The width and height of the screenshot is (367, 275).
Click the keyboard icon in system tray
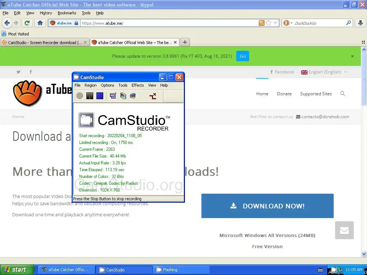coord(320,270)
